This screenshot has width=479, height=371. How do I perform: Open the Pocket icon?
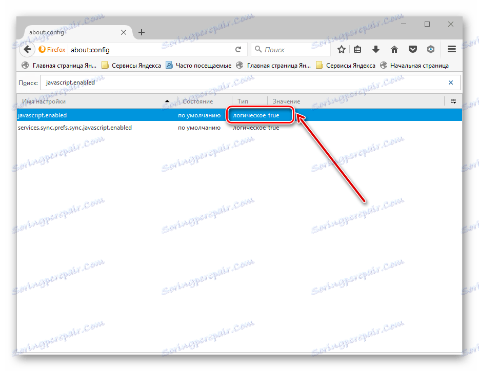[x=413, y=50]
